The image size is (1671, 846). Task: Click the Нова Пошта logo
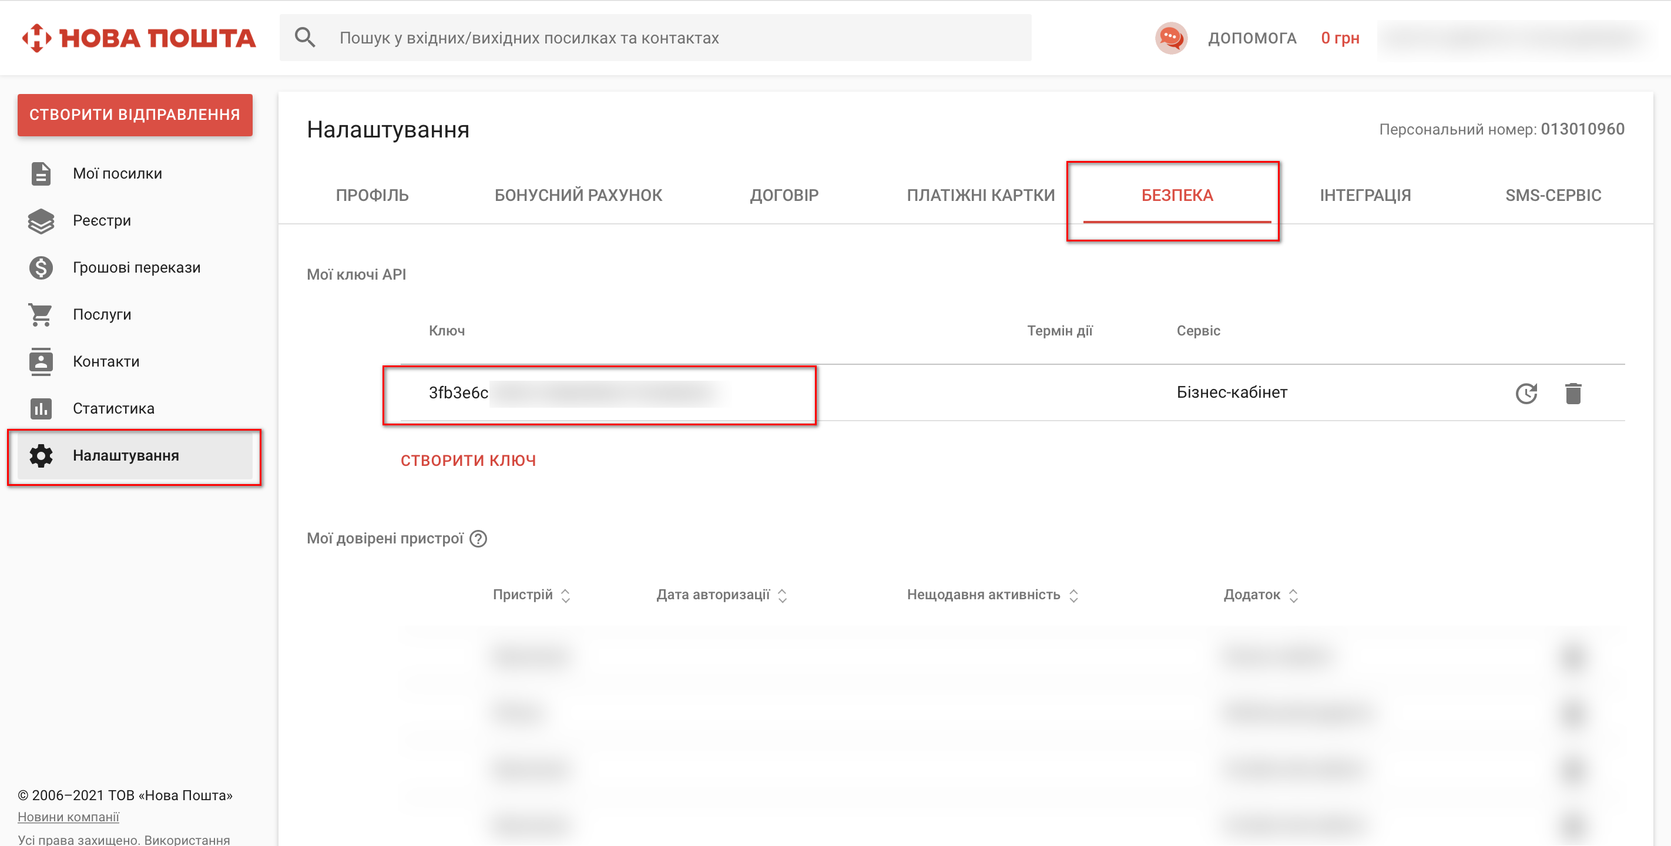[139, 38]
